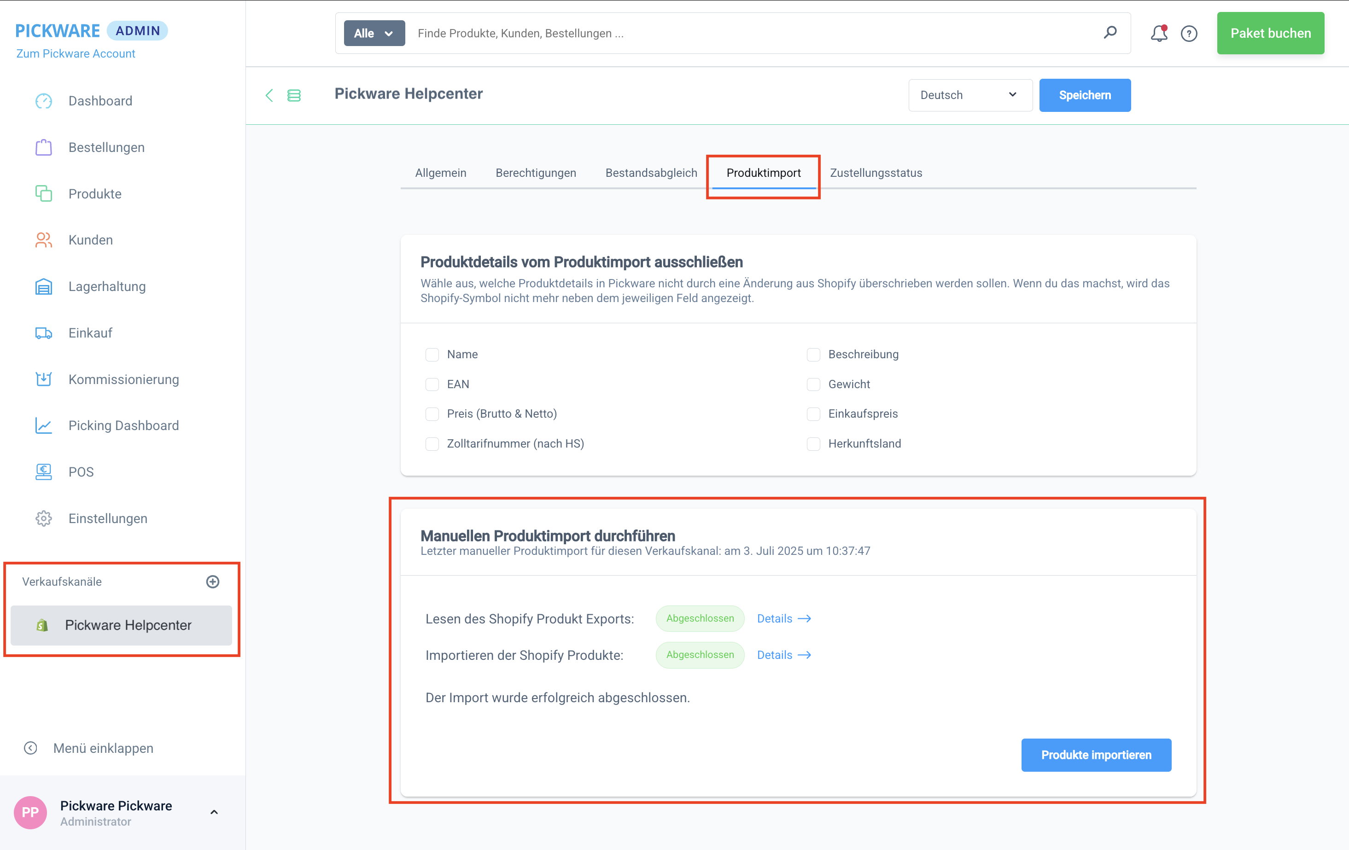Image resolution: width=1349 pixels, height=850 pixels.
Task: Click the Einstellungen gear icon
Action: 44,518
